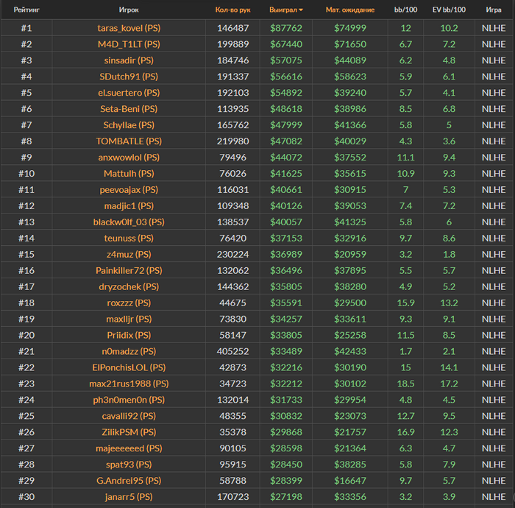Select player sinsadir (PS)
The width and height of the screenshot is (515, 508).
click(x=129, y=60)
